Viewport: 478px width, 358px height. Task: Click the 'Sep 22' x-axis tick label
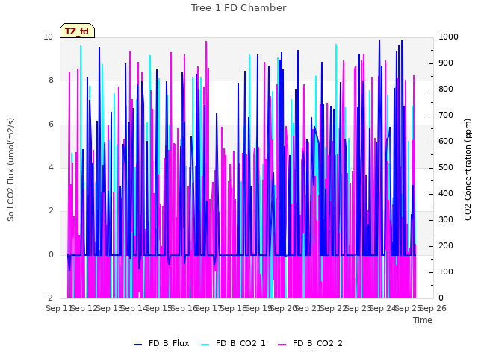pyautogui.click(x=333, y=308)
